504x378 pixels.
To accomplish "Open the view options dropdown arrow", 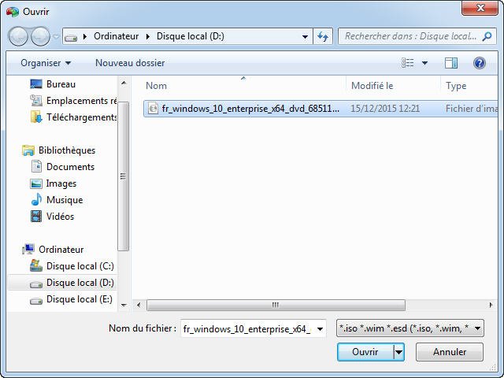I will point(424,63).
